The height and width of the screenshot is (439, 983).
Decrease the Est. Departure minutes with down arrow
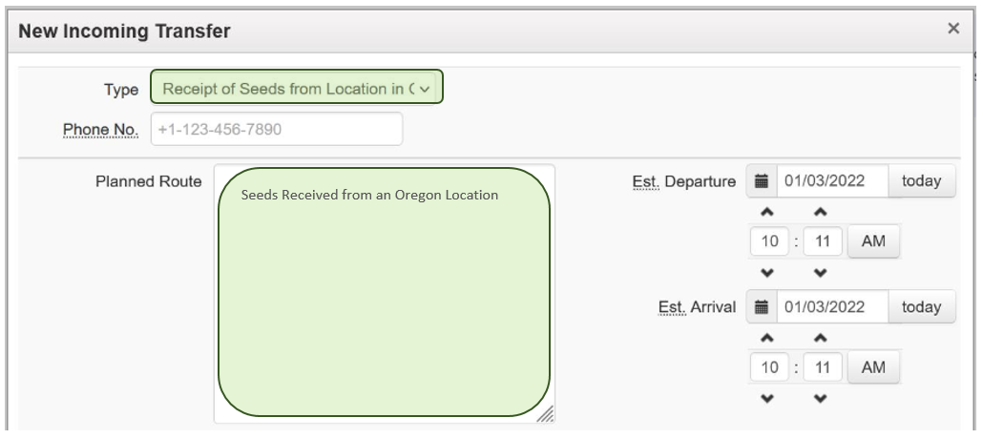[x=821, y=273]
